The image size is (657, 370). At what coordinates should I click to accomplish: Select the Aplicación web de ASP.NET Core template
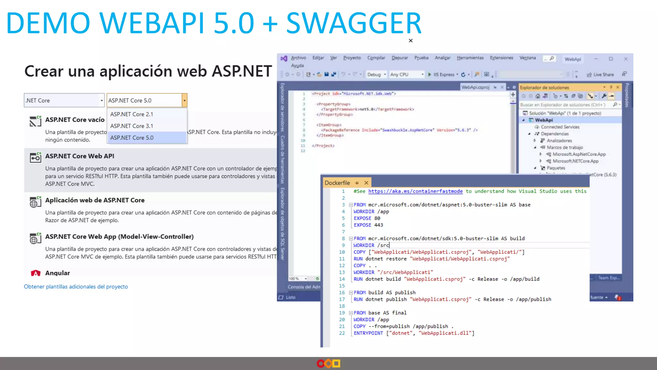150,210
